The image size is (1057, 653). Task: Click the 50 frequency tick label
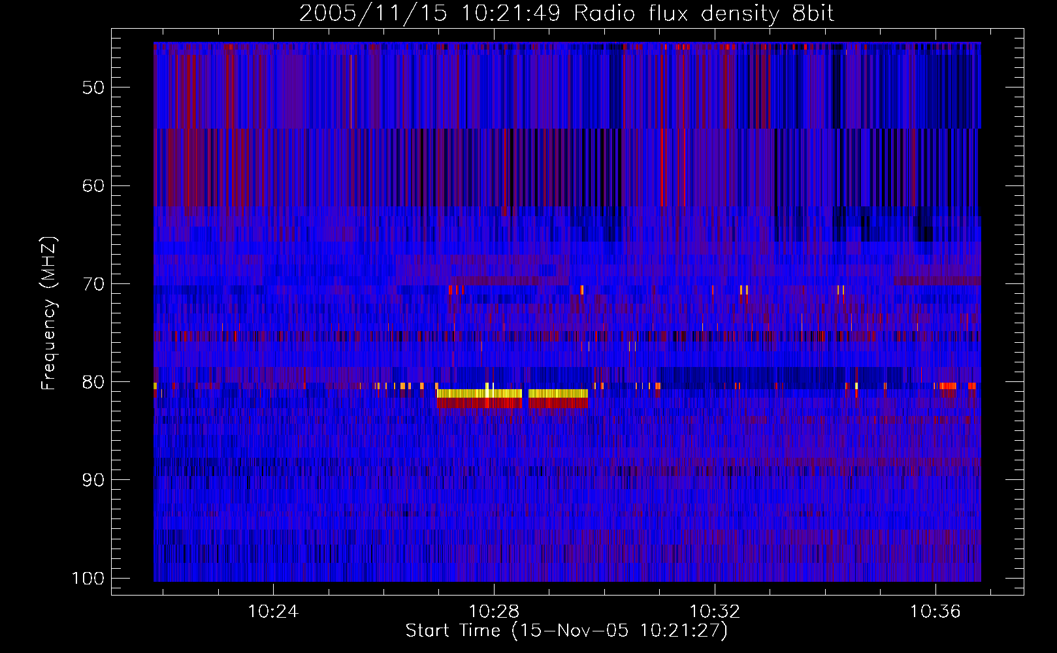93,88
